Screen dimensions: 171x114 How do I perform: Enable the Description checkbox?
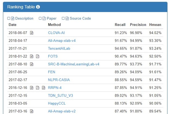click(9, 19)
